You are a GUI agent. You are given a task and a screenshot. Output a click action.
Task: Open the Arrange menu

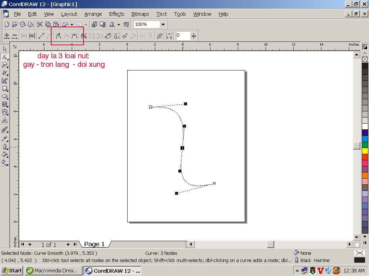click(93, 14)
